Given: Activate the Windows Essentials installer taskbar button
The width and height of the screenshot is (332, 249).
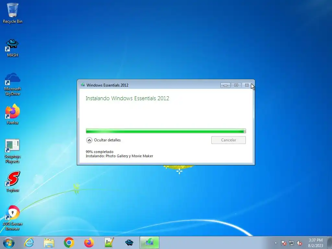Looking at the screenshot, I should point(149,243).
